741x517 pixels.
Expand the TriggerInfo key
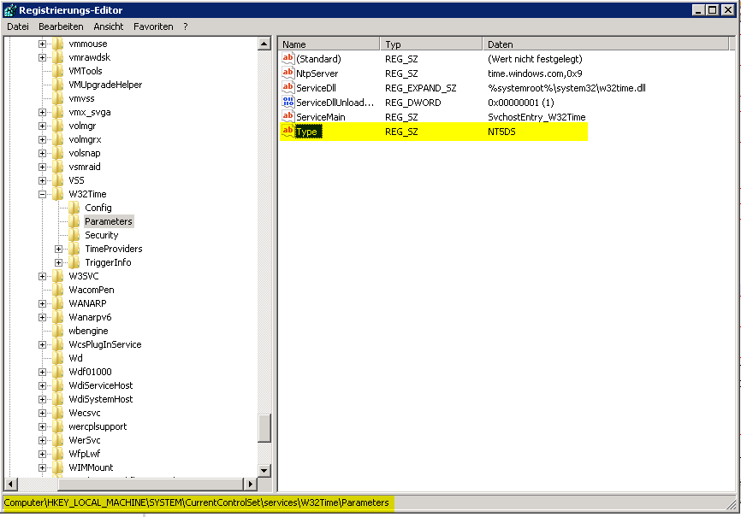click(x=59, y=262)
